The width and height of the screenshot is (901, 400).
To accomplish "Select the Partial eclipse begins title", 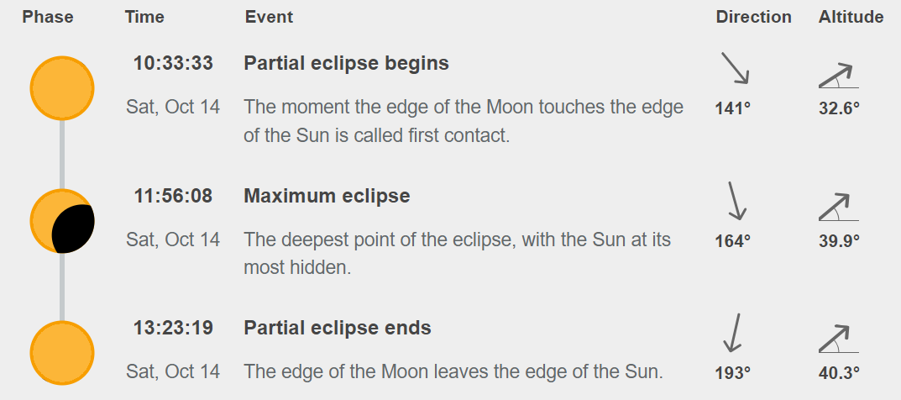I will click(x=347, y=63).
